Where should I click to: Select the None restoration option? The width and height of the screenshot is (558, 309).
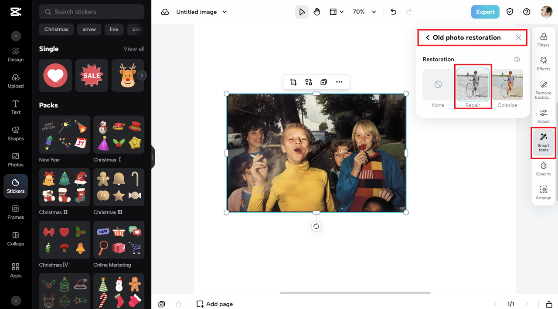(x=438, y=88)
